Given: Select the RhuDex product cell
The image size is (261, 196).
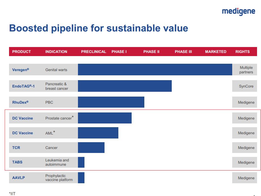Looking at the screenshot, I should [x=20, y=102].
